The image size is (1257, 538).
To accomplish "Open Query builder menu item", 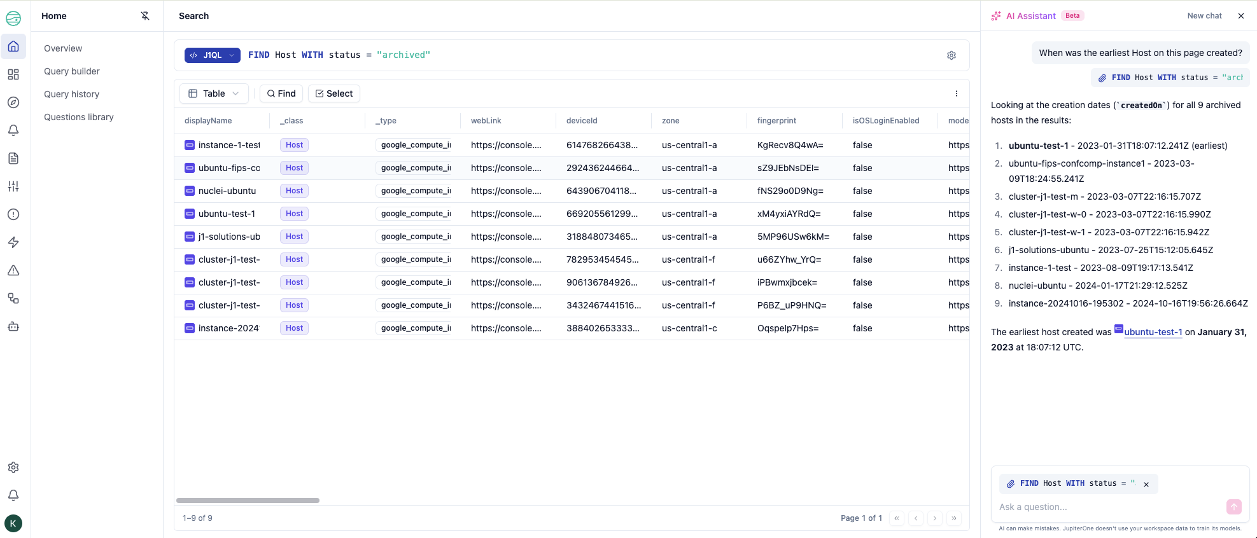I will tap(72, 71).
